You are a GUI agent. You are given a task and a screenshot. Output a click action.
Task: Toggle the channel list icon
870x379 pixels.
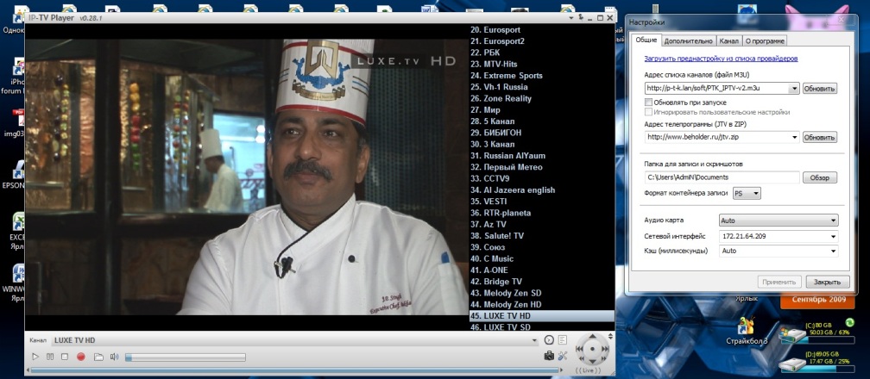(563, 339)
